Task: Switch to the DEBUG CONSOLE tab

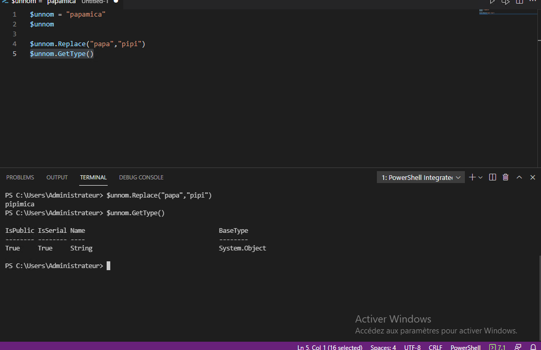Action: (x=141, y=177)
